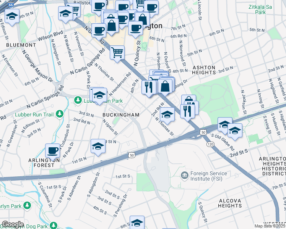Click the Foreign Service Institute museum icon
This screenshot has height=229, width=286.
[x=184, y=175]
